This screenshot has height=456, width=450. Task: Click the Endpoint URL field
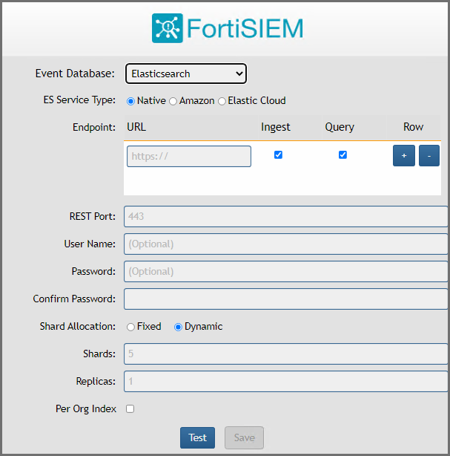click(x=189, y=156)
